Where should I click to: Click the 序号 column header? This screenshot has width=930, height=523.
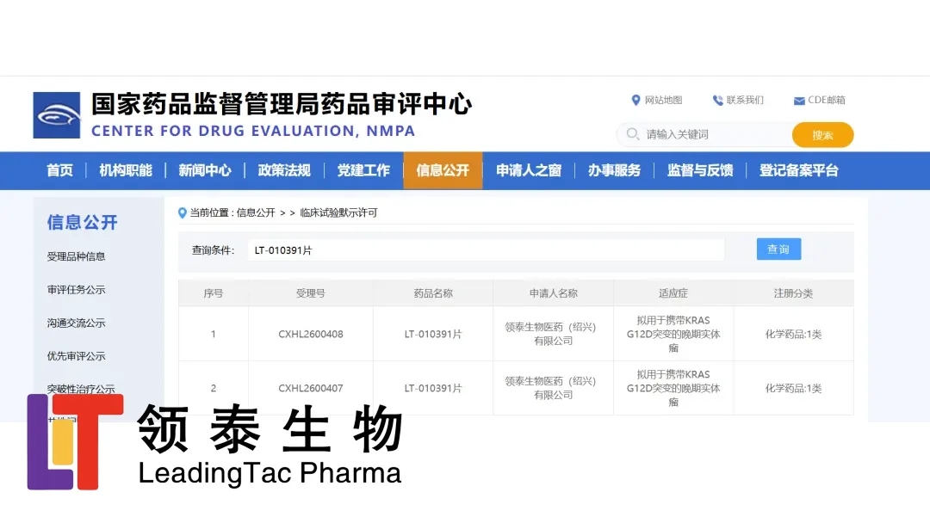coord(213,293)
